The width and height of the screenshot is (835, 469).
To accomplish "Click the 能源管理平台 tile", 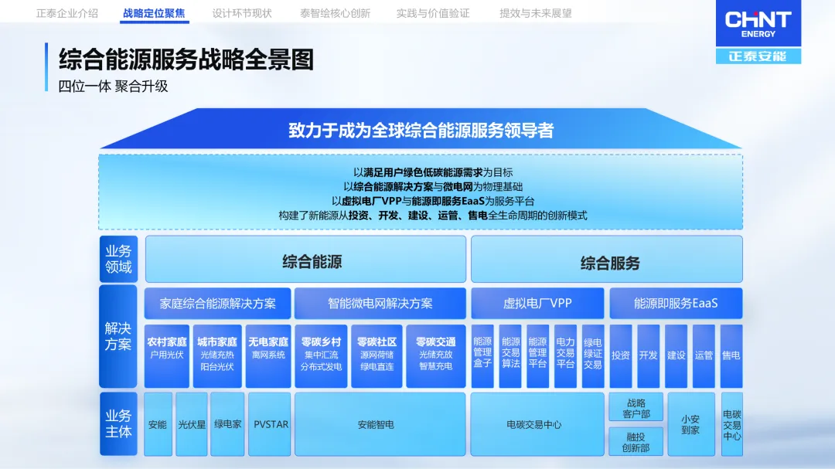I will pyautogui.click(x=538, y=356).
